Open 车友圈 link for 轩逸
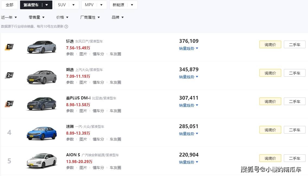The height and width of the screenshot is (176, 308). point(115,54)
